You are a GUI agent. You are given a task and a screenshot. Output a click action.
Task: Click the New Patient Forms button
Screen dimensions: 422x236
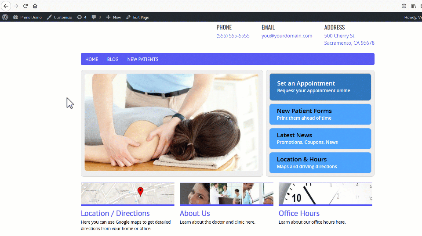[320, 114]
